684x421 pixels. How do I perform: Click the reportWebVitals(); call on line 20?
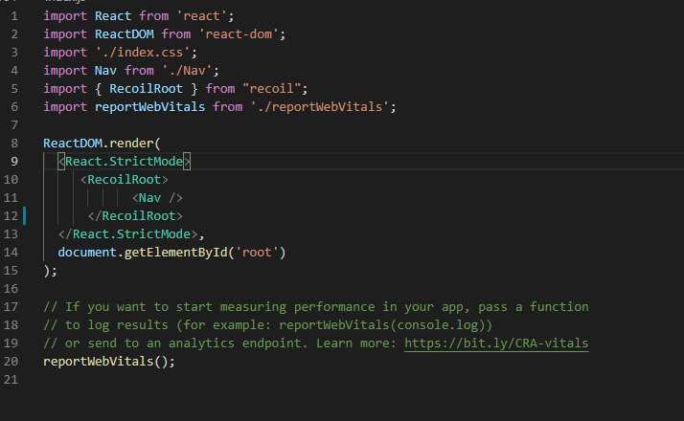pos(109,362)
